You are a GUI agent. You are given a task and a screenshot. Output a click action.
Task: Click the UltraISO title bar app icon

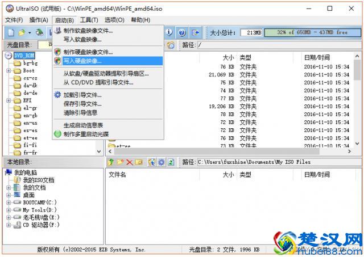pyautogui.click(x=10, y=9)
